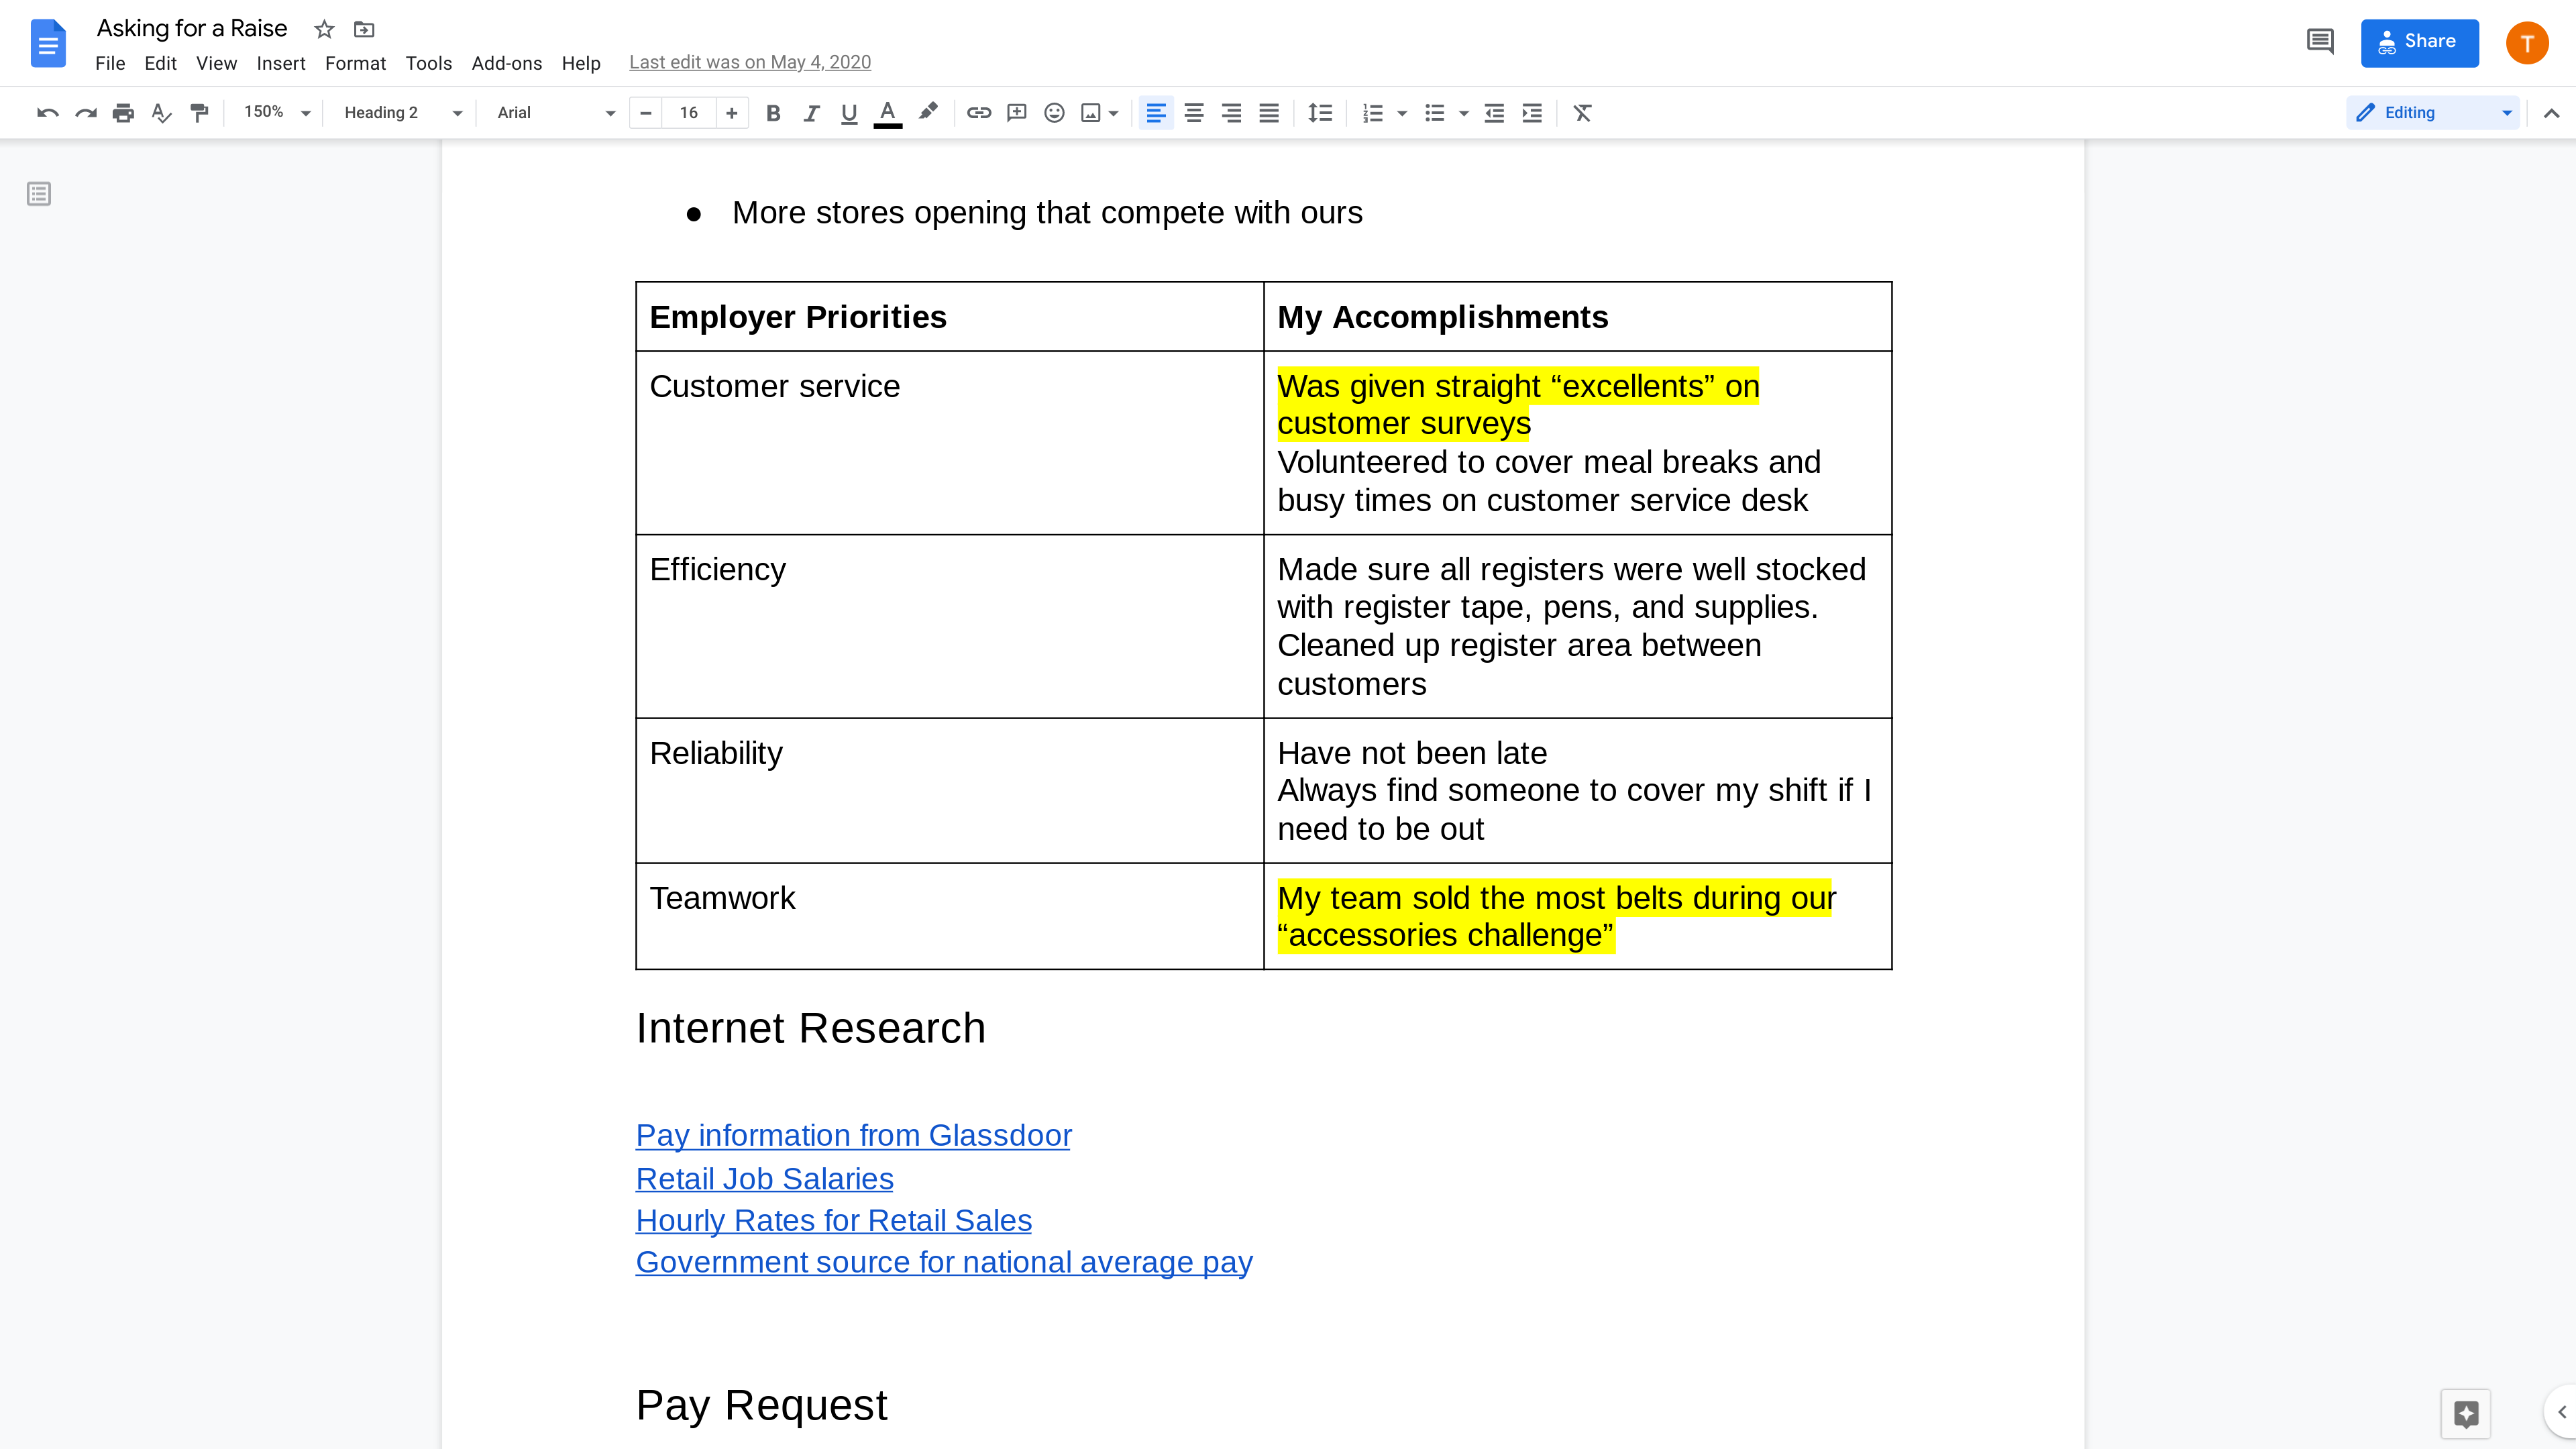2576x1449 pixels.
Task: Click the Add comment icon in the toolbar
Action: (1016, 113)
